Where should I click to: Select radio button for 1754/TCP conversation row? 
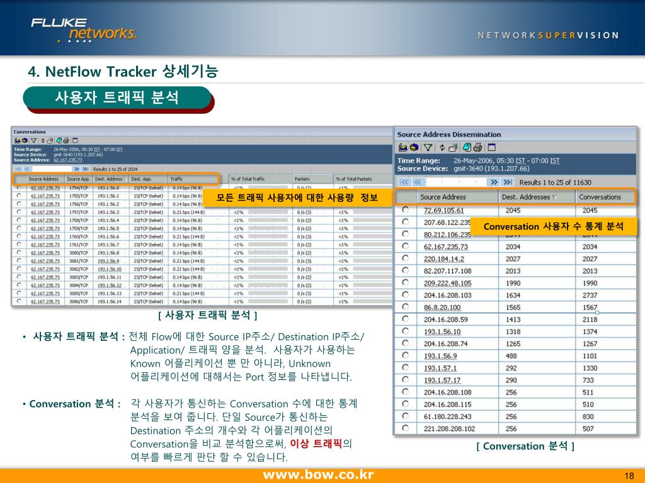pyautogui.click(x=19, y=187)
